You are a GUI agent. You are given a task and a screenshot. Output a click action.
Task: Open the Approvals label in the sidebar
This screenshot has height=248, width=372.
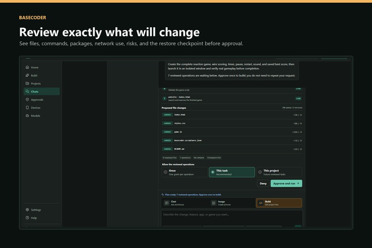pos(37,100)
